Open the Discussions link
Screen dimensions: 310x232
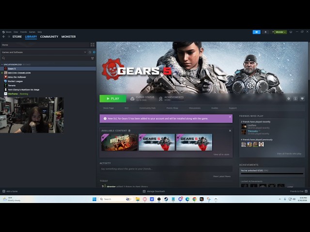click(195, 108)
